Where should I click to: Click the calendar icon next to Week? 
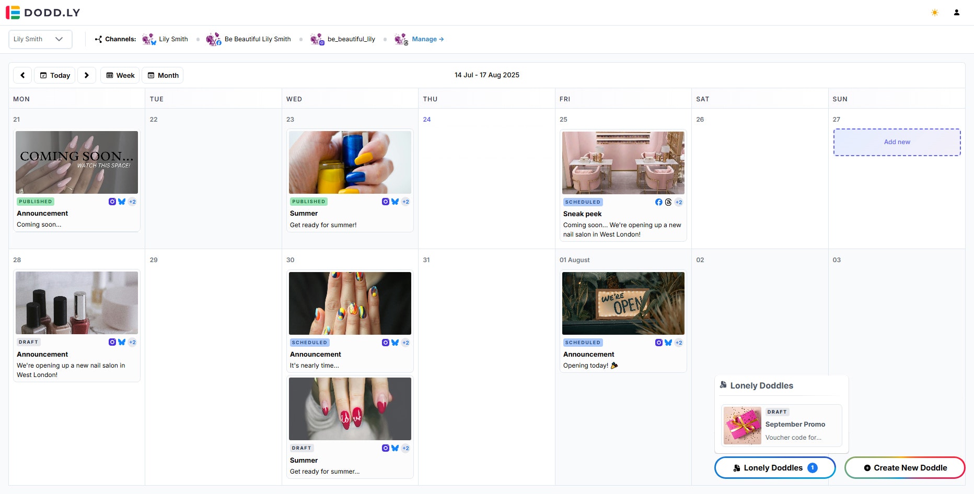click(x=110, y=75)
